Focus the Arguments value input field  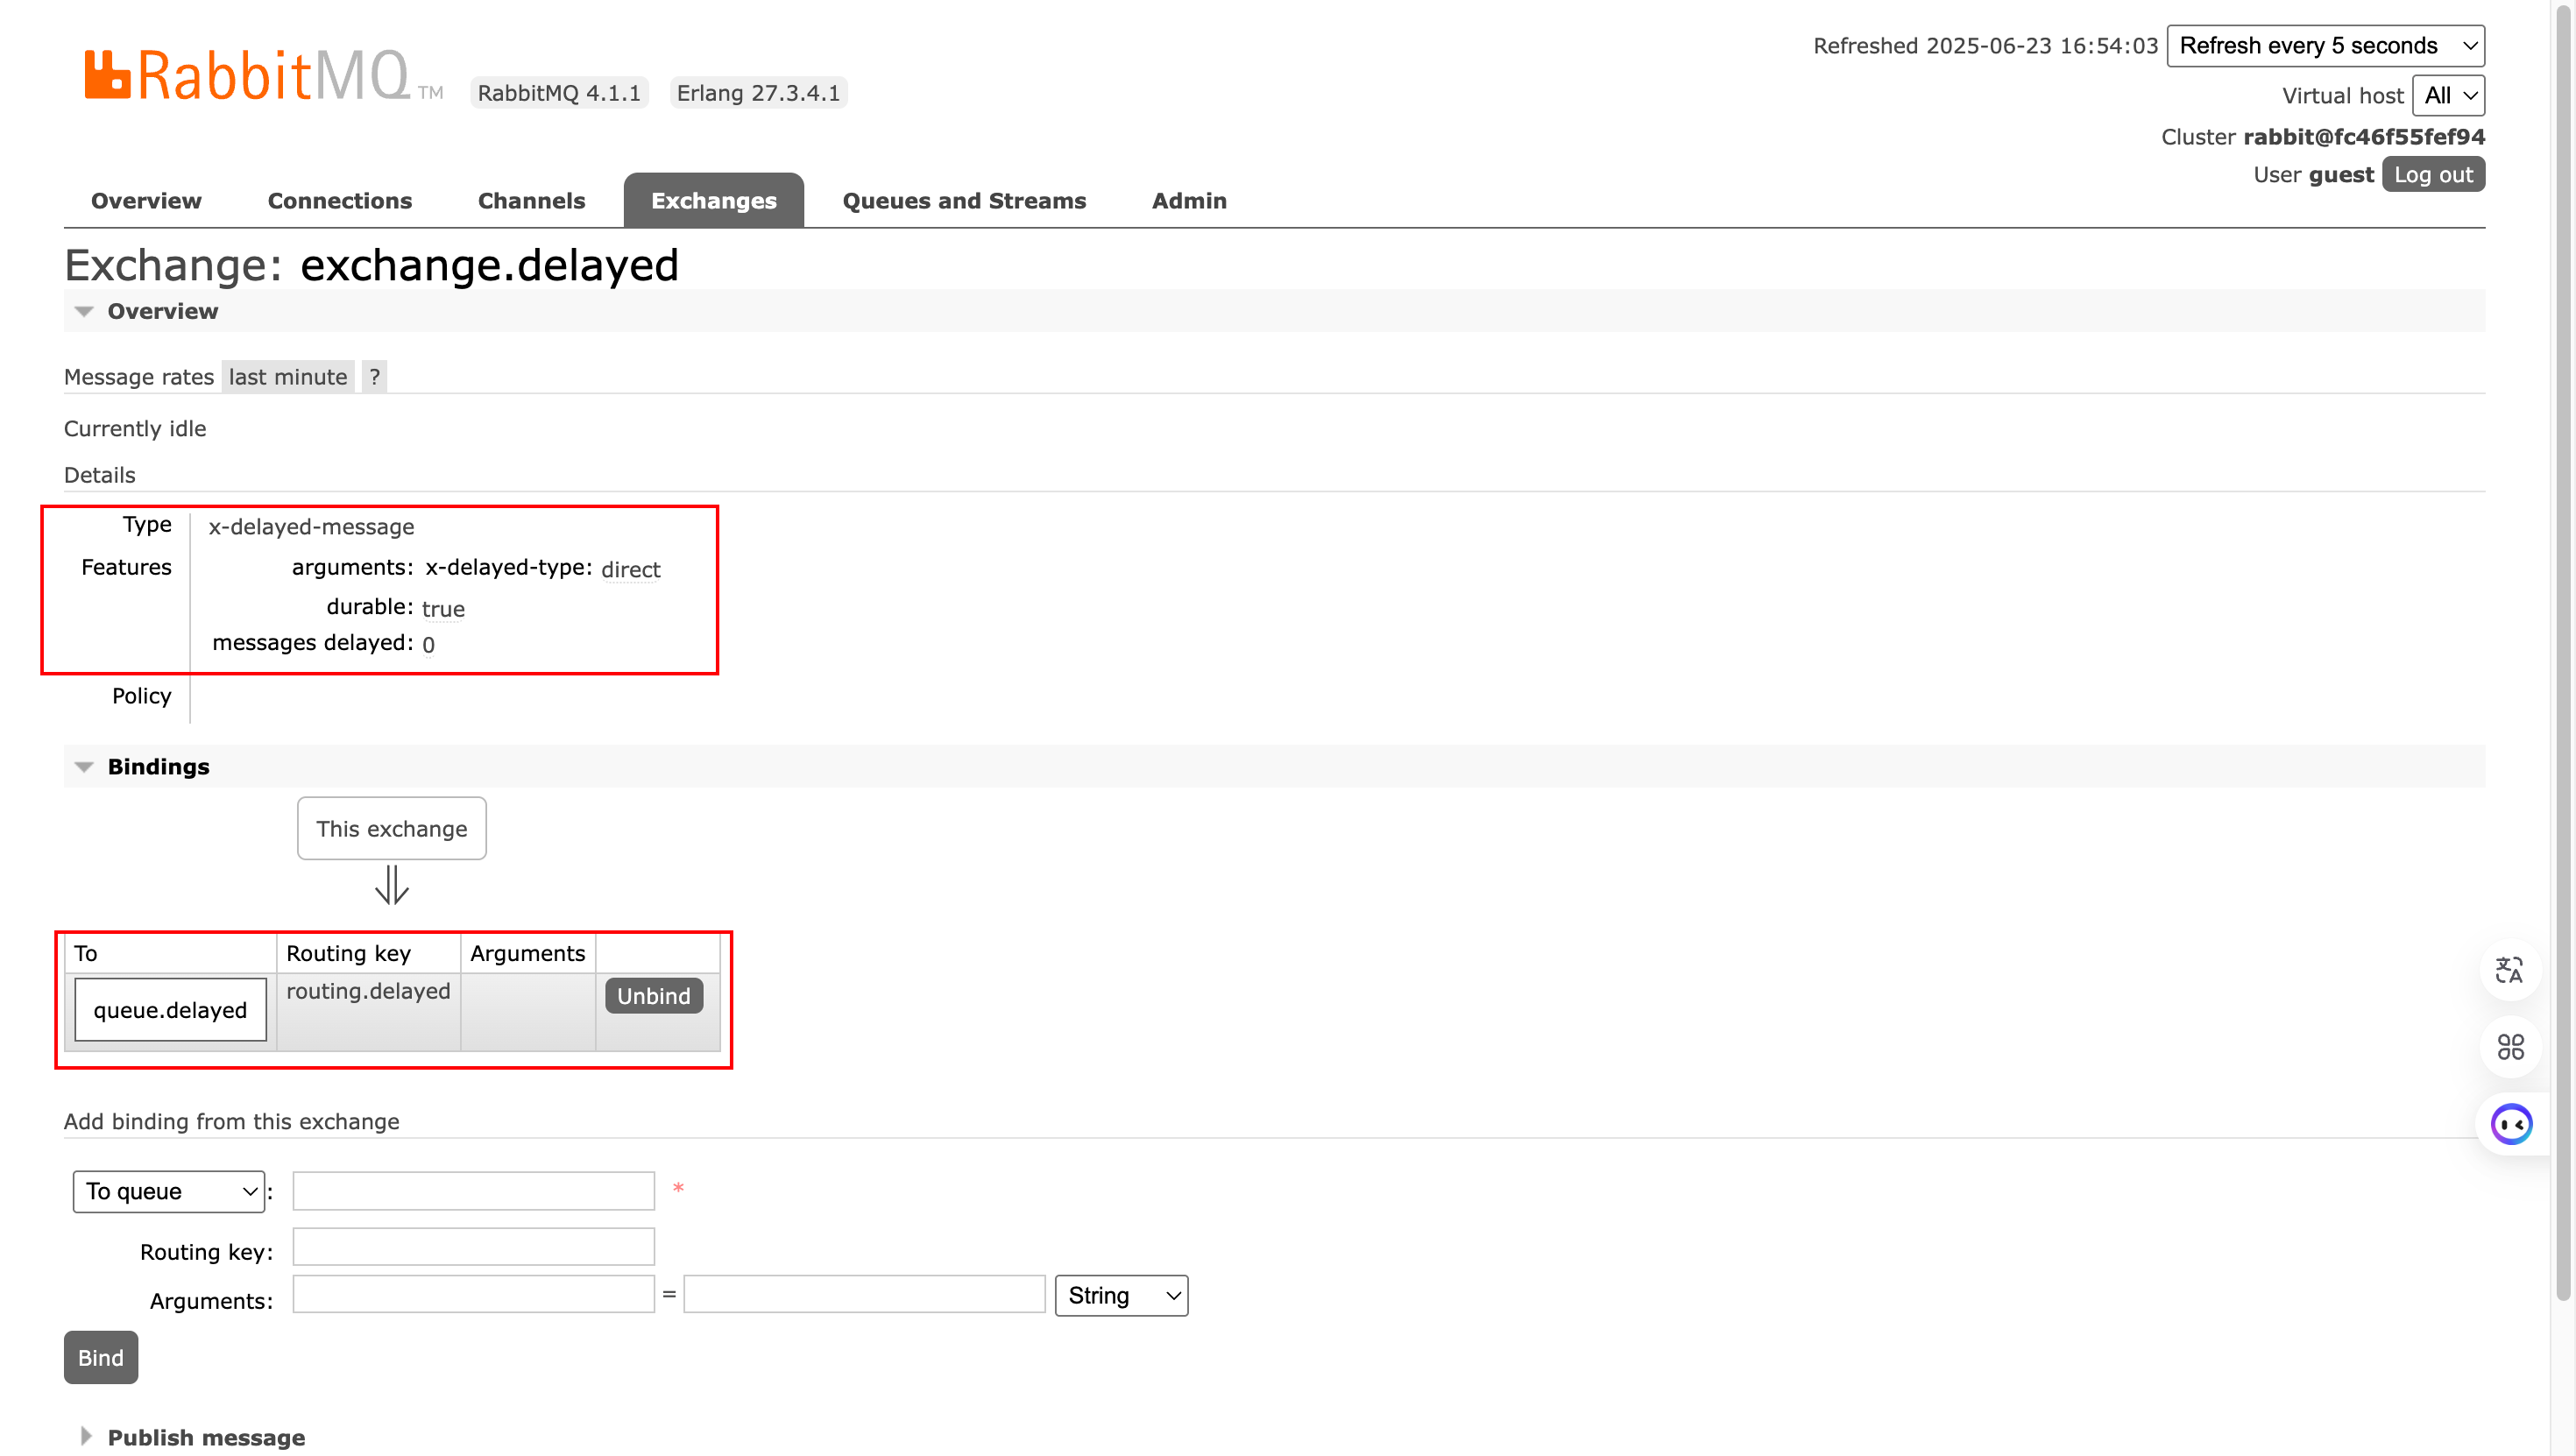point(864,1294)
